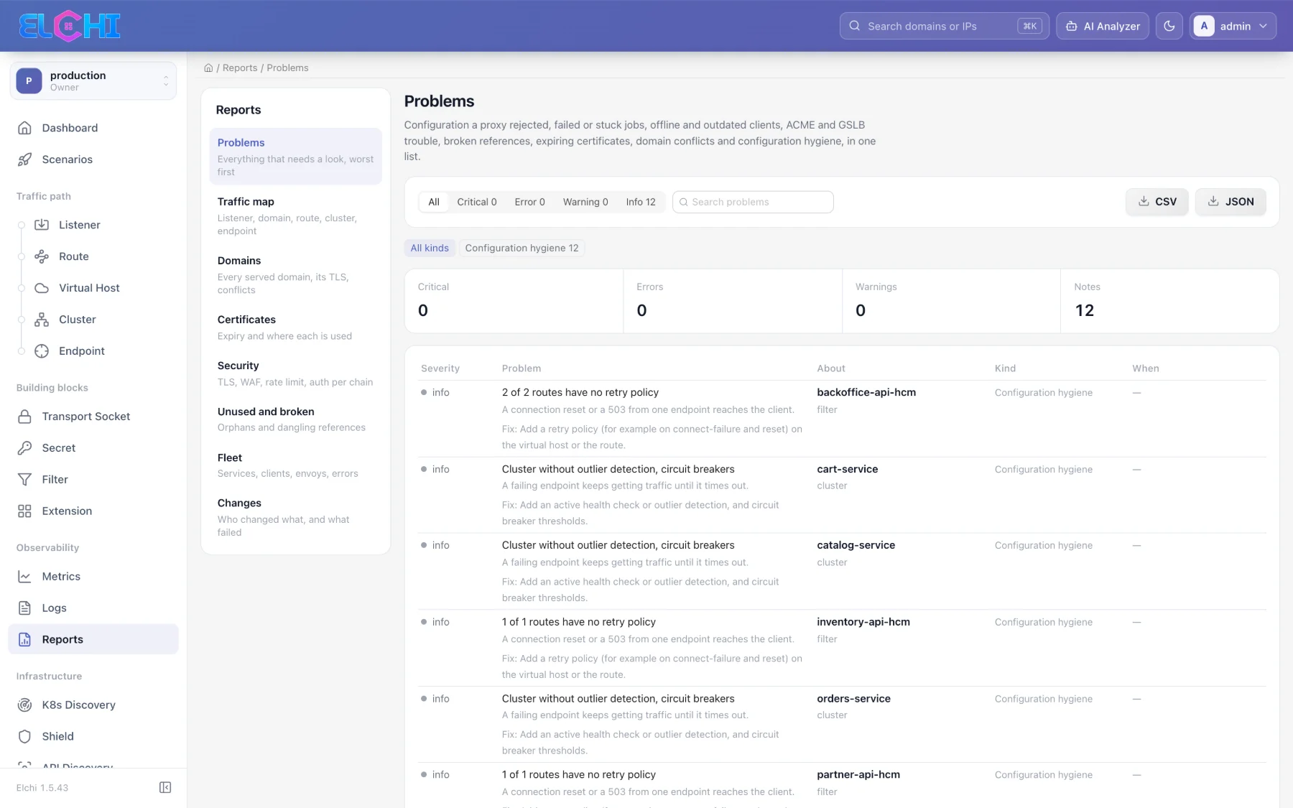
Task: Click the Search problems field
Action: coord(753,202)
